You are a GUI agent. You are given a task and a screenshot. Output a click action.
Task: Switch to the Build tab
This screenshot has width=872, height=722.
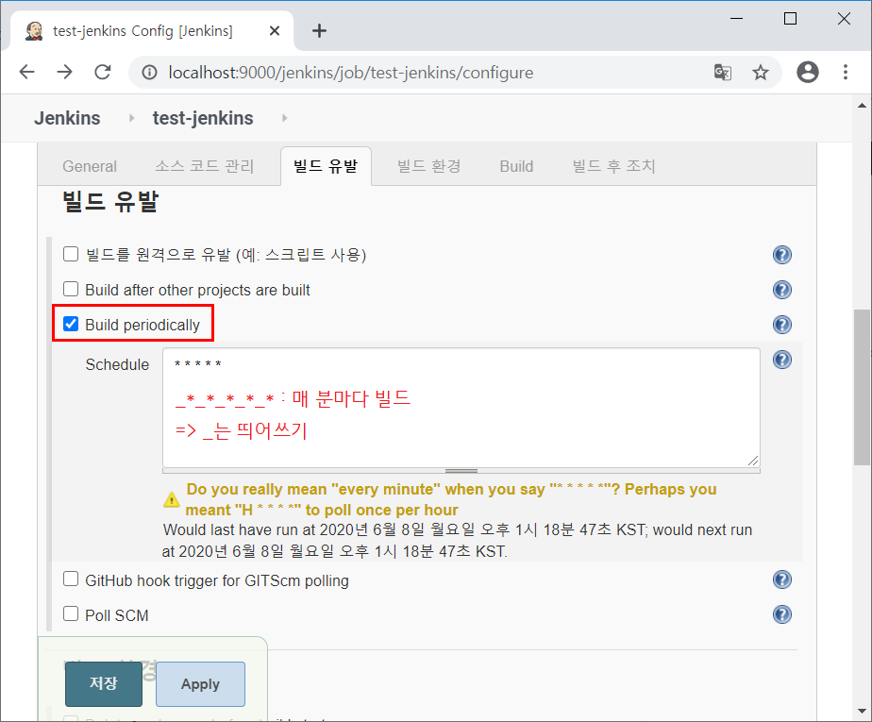(x=516, y=166)
